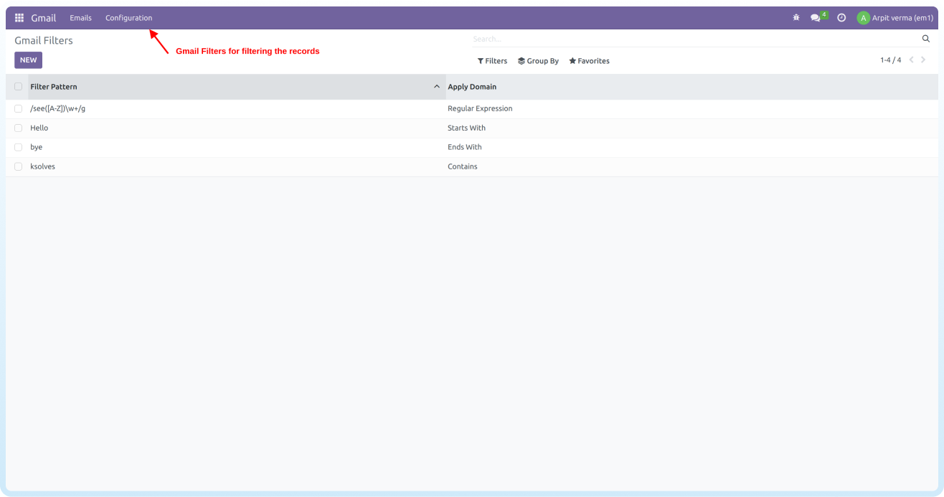Select the Hello filter checkbox
944x497 pixels.
point(19,128)
